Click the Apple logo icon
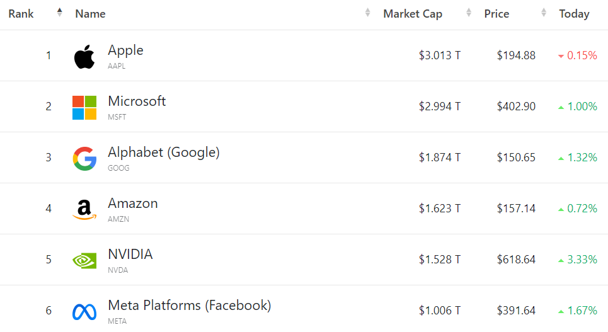Screen dimensions: 608x332 click(x=84, y=57)
